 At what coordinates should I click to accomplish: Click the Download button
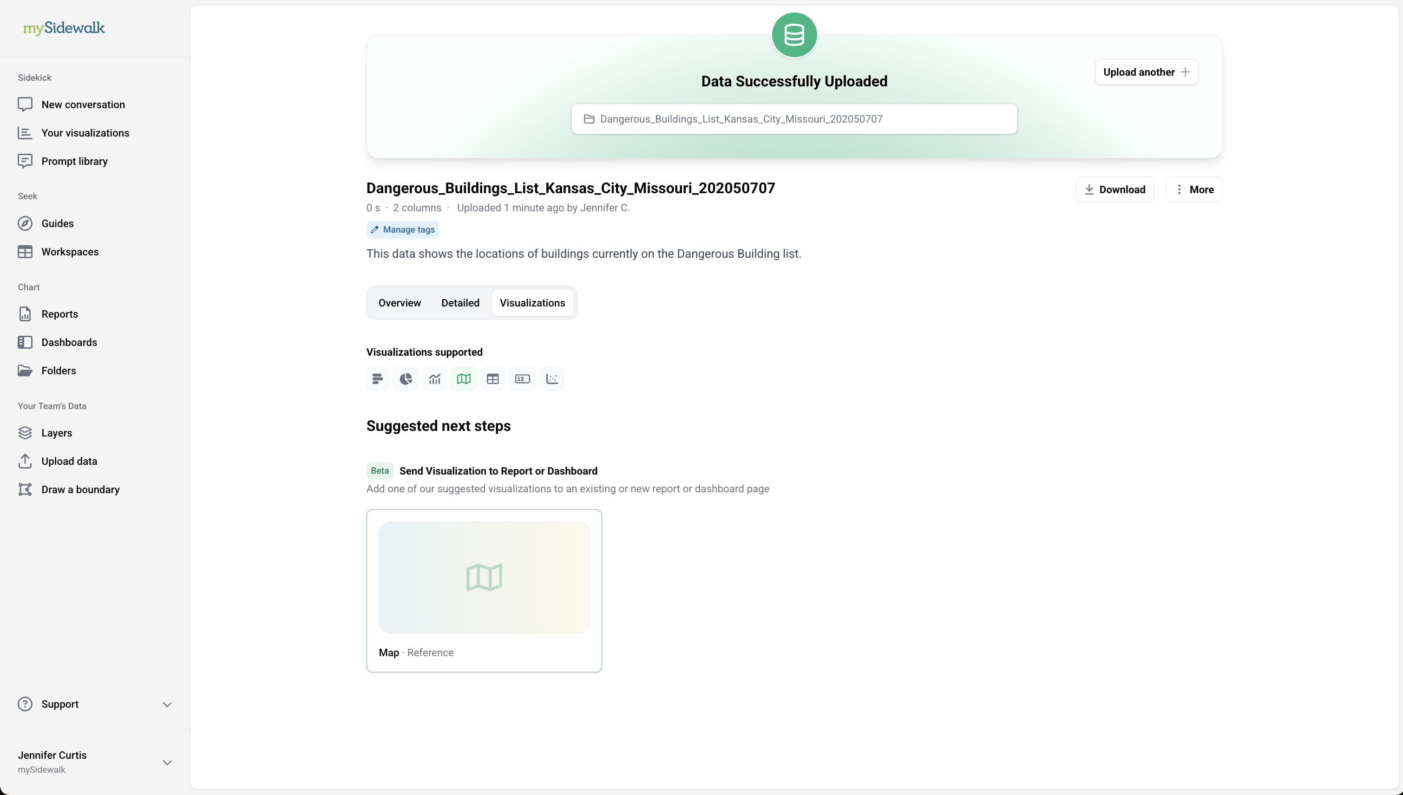coord(1115,189)
